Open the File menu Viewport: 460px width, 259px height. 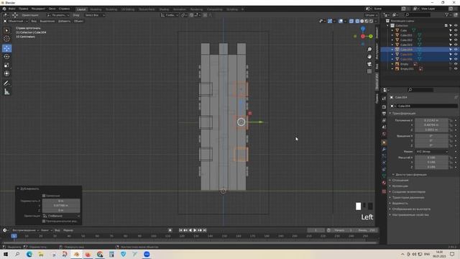click(x=11, y=9)
